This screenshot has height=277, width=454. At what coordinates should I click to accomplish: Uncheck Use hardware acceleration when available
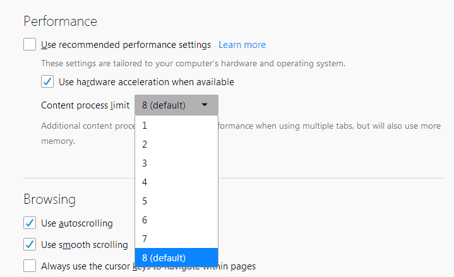click(x=47, y=81)
